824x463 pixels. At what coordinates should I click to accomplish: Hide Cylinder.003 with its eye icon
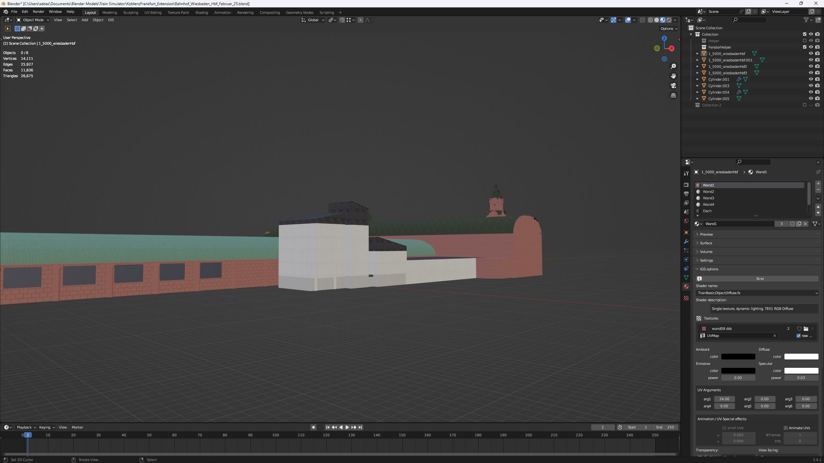click(x=811, y=86)
